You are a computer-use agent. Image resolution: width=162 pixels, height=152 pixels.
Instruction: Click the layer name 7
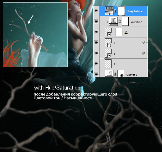tap(114, 64)
